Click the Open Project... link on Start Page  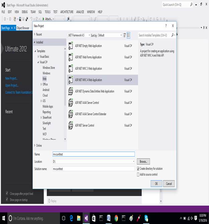tap(12, 85)
